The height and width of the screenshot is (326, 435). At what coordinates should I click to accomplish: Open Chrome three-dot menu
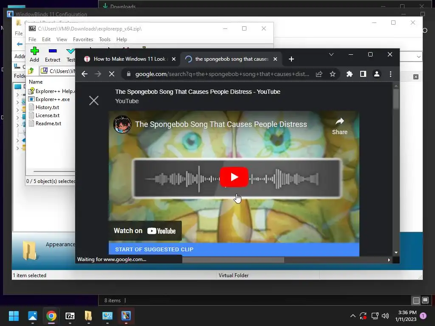391,74
